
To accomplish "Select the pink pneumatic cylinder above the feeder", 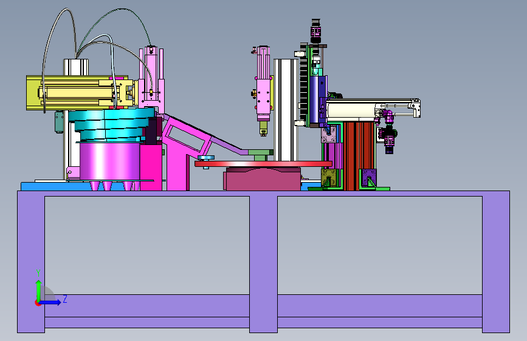I will [x=151, y=77].
